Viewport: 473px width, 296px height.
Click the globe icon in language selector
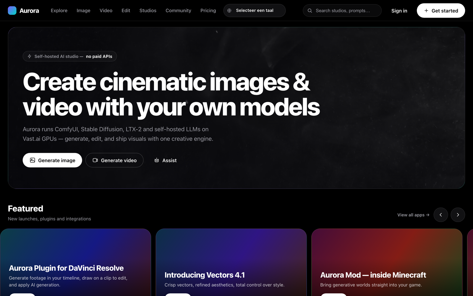point(229,11)
